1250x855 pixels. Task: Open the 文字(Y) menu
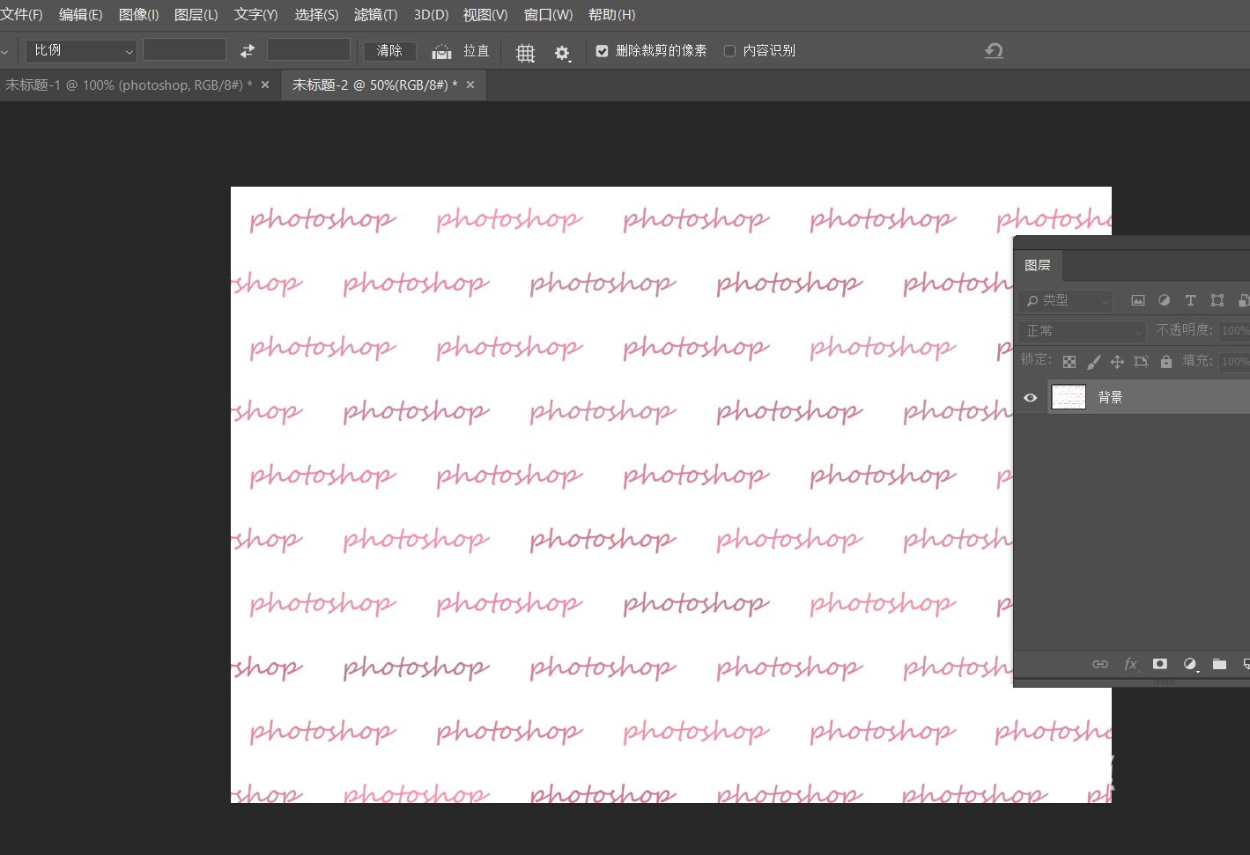coord(255,15)
